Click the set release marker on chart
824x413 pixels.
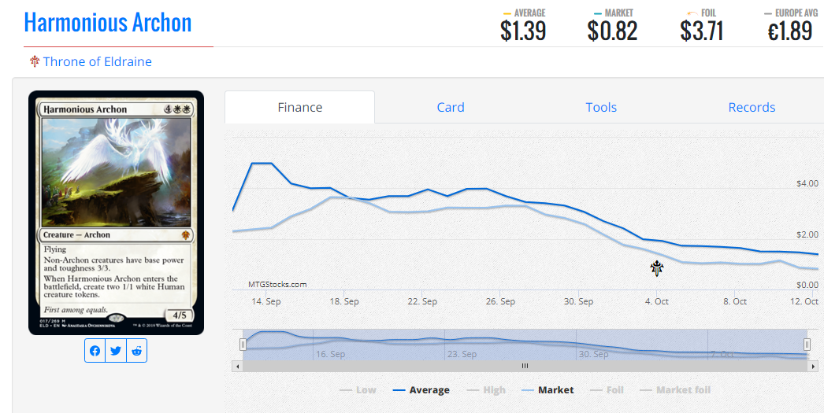coord(657,268)
